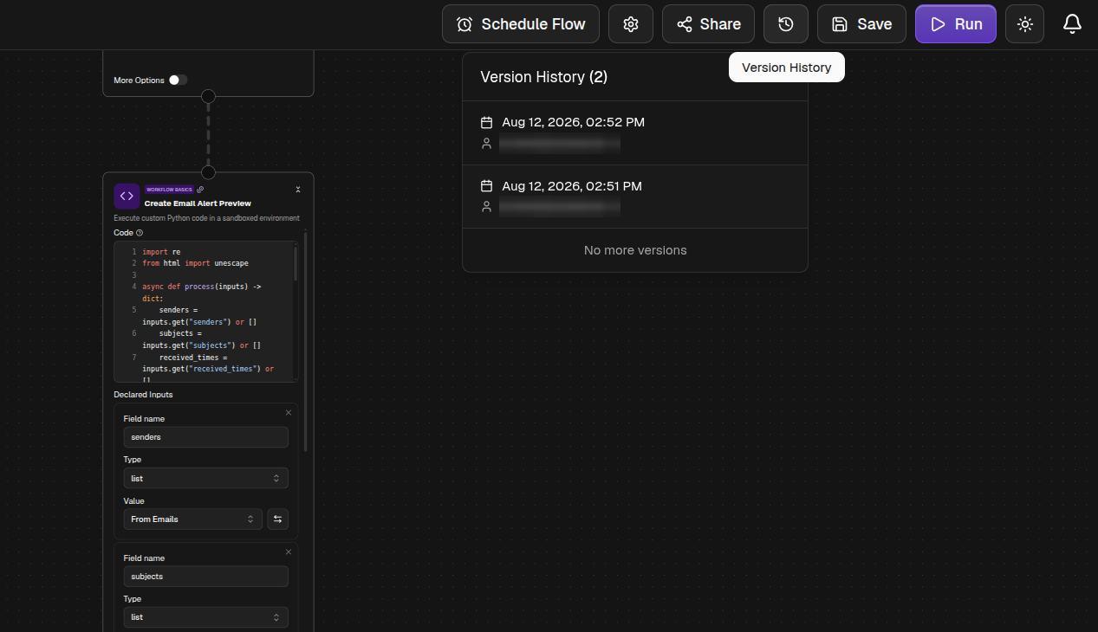Image resolution: width=1098 pixels, height=632 pixels.
Task: Collapse the Create Email Alert Preview node
Action: (298, 189)
